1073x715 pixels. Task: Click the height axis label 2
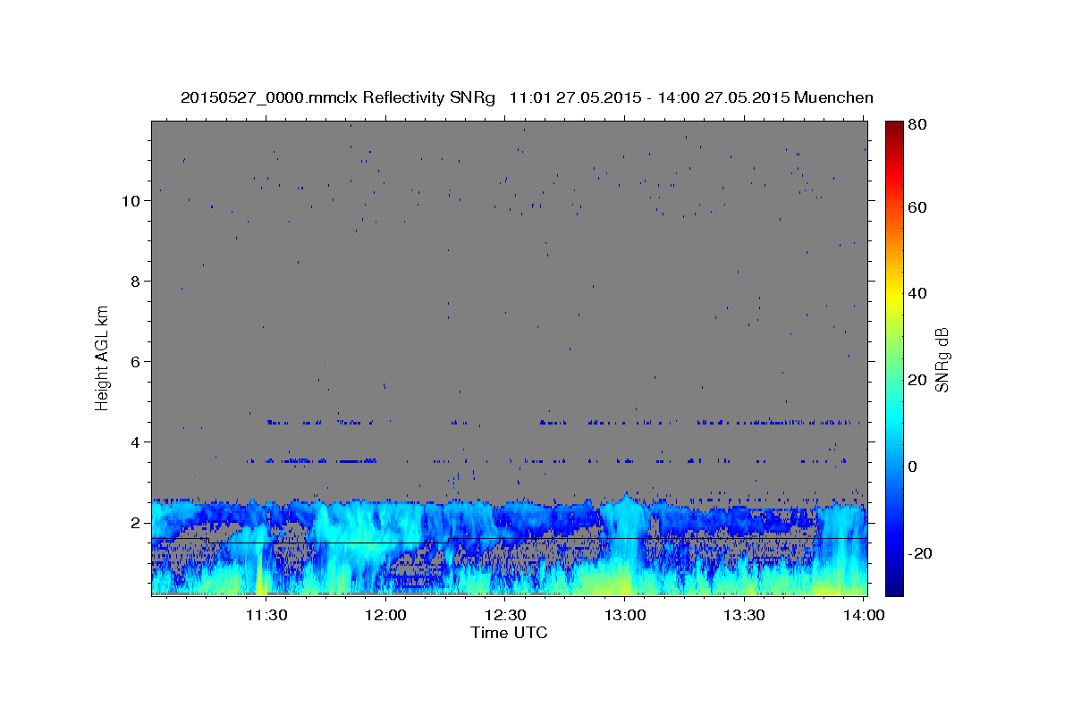pyautogui.click(x=135, y=523)
